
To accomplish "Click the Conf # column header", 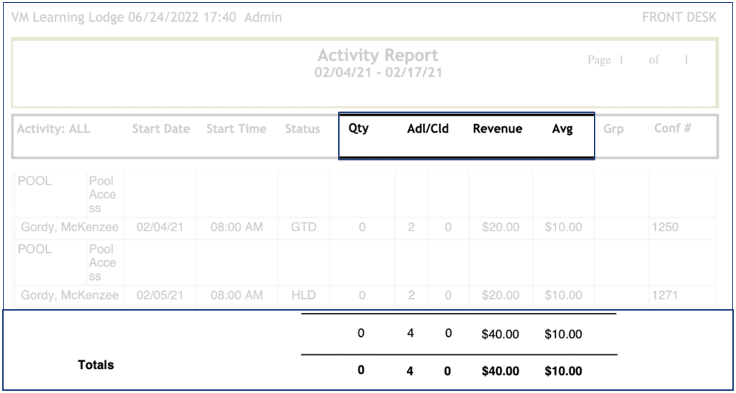I will coord(672,129).
